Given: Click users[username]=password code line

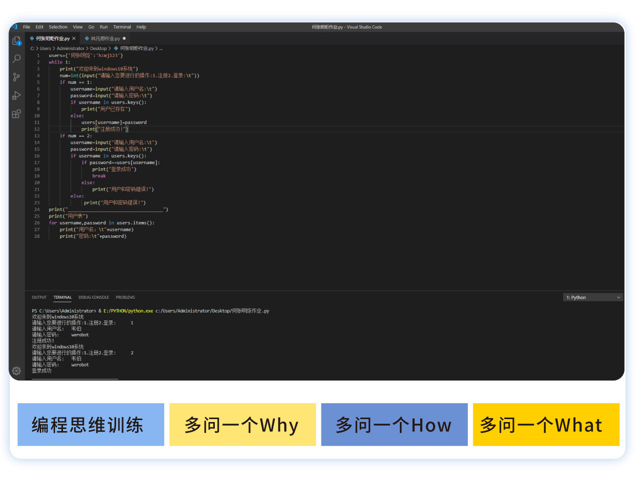Looking at the screenshot, I should coord(114,122).
